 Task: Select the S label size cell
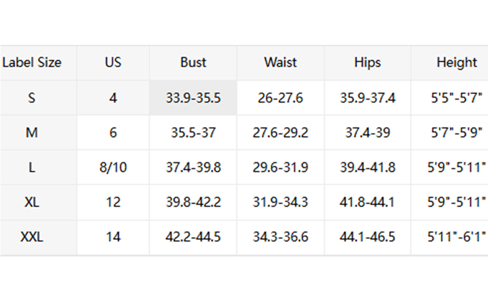pyautogui.click(x=32, y=98)
